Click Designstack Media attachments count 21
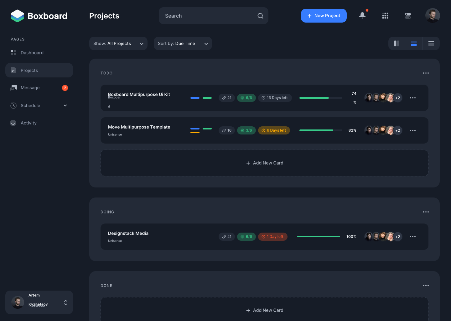 227,237
